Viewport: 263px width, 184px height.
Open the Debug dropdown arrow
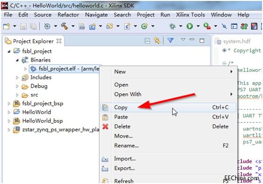(x=181, y=26)
